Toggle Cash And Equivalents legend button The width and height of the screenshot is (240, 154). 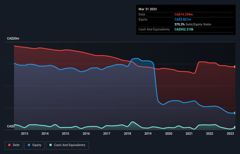[67, 145]
